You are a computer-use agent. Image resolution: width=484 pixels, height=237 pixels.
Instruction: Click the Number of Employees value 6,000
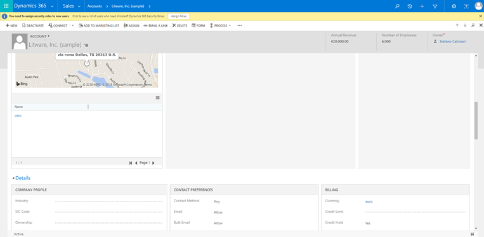point(386,41)
